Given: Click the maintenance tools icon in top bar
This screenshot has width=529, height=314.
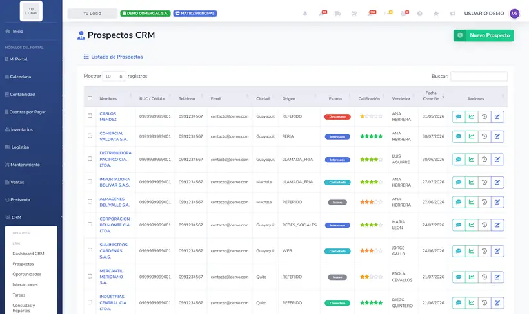Looking at the screenshot, I should coord(354,14).
